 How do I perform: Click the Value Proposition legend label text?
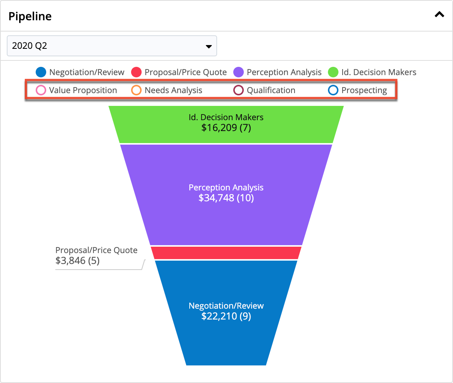[x=83, y=90]
